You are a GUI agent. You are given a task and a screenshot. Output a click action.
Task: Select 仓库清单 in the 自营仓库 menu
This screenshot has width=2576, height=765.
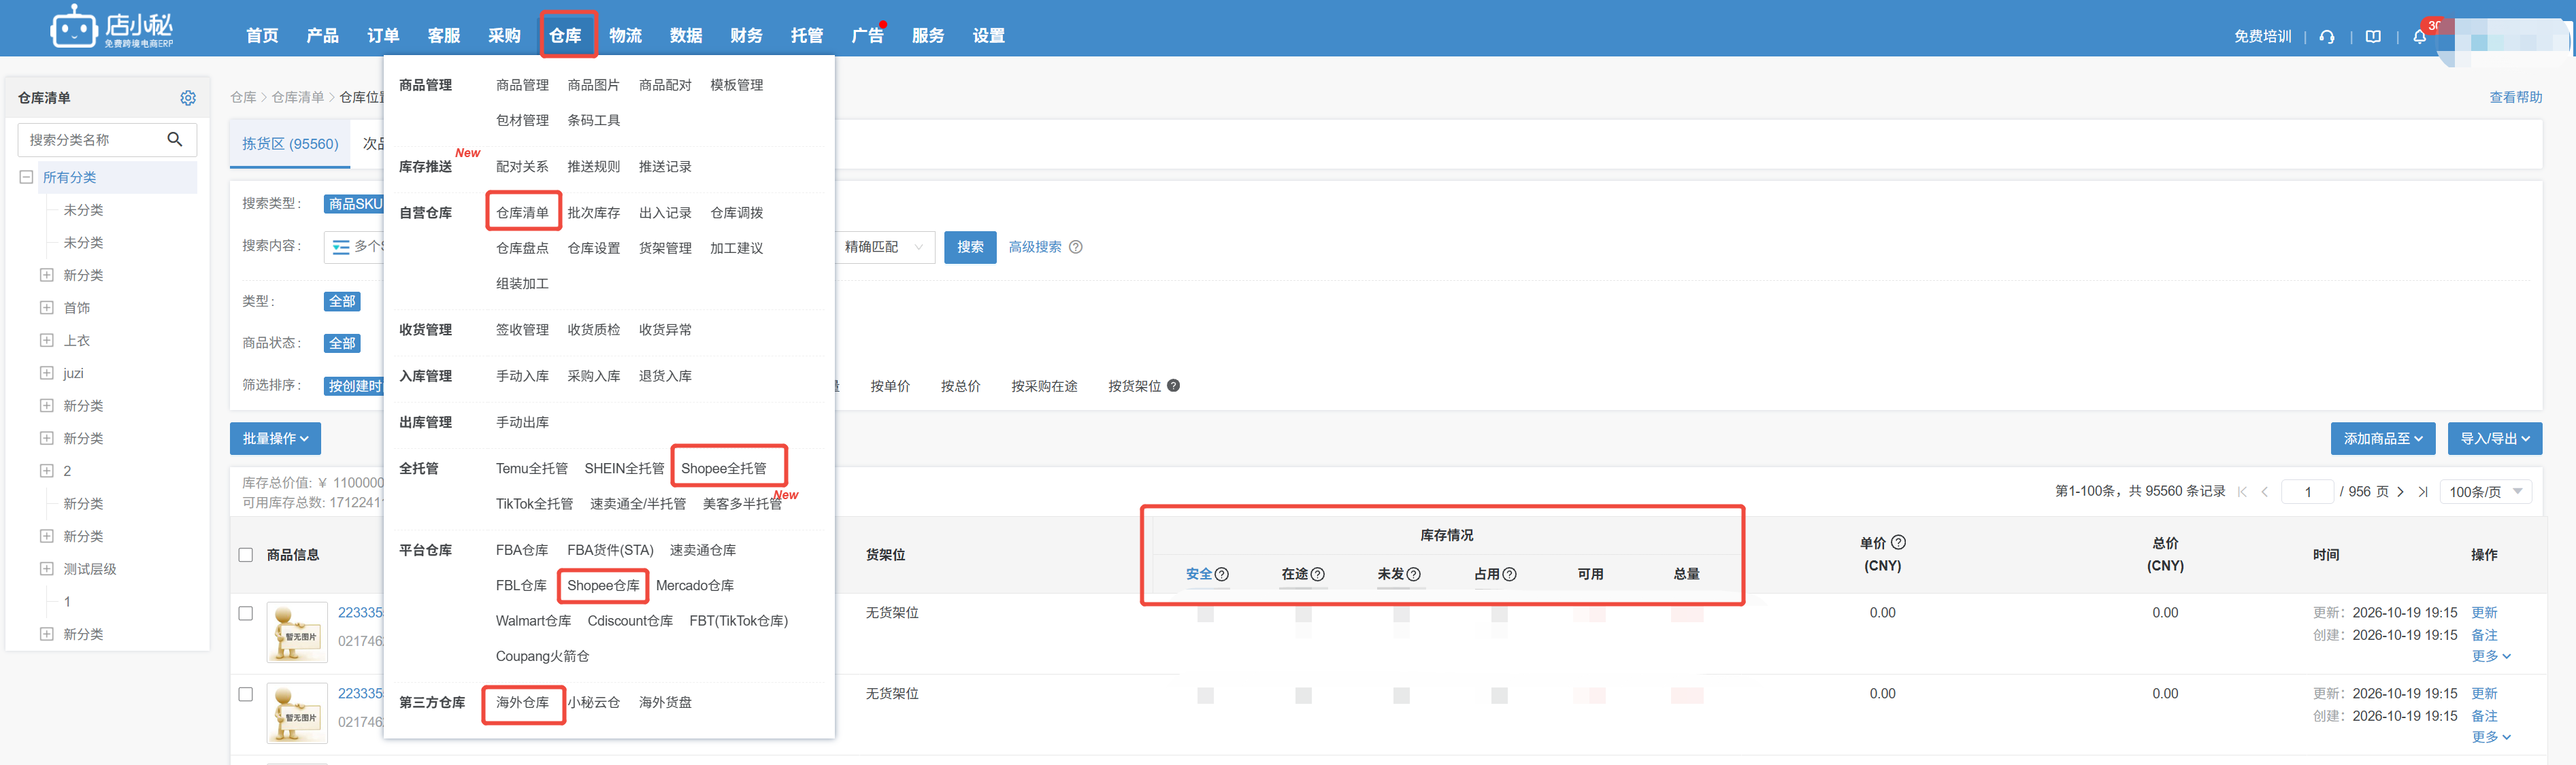click(523, 213)
